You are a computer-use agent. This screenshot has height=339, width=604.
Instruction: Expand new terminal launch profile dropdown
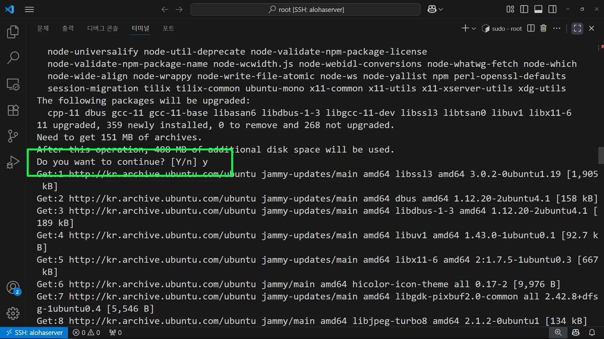click(474, 29)
